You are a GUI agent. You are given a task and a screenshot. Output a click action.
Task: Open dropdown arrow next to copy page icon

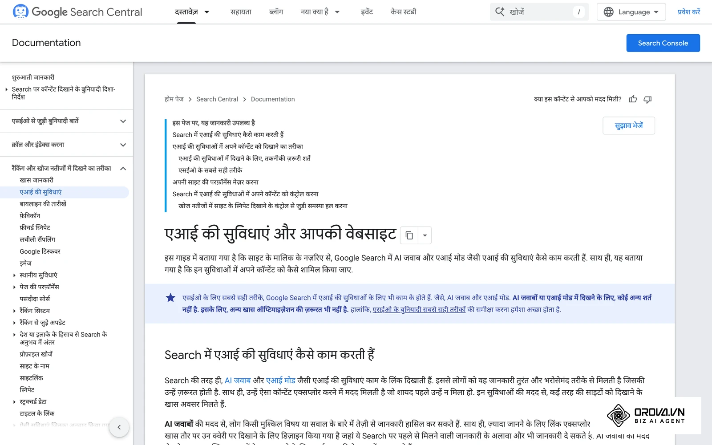425,235
